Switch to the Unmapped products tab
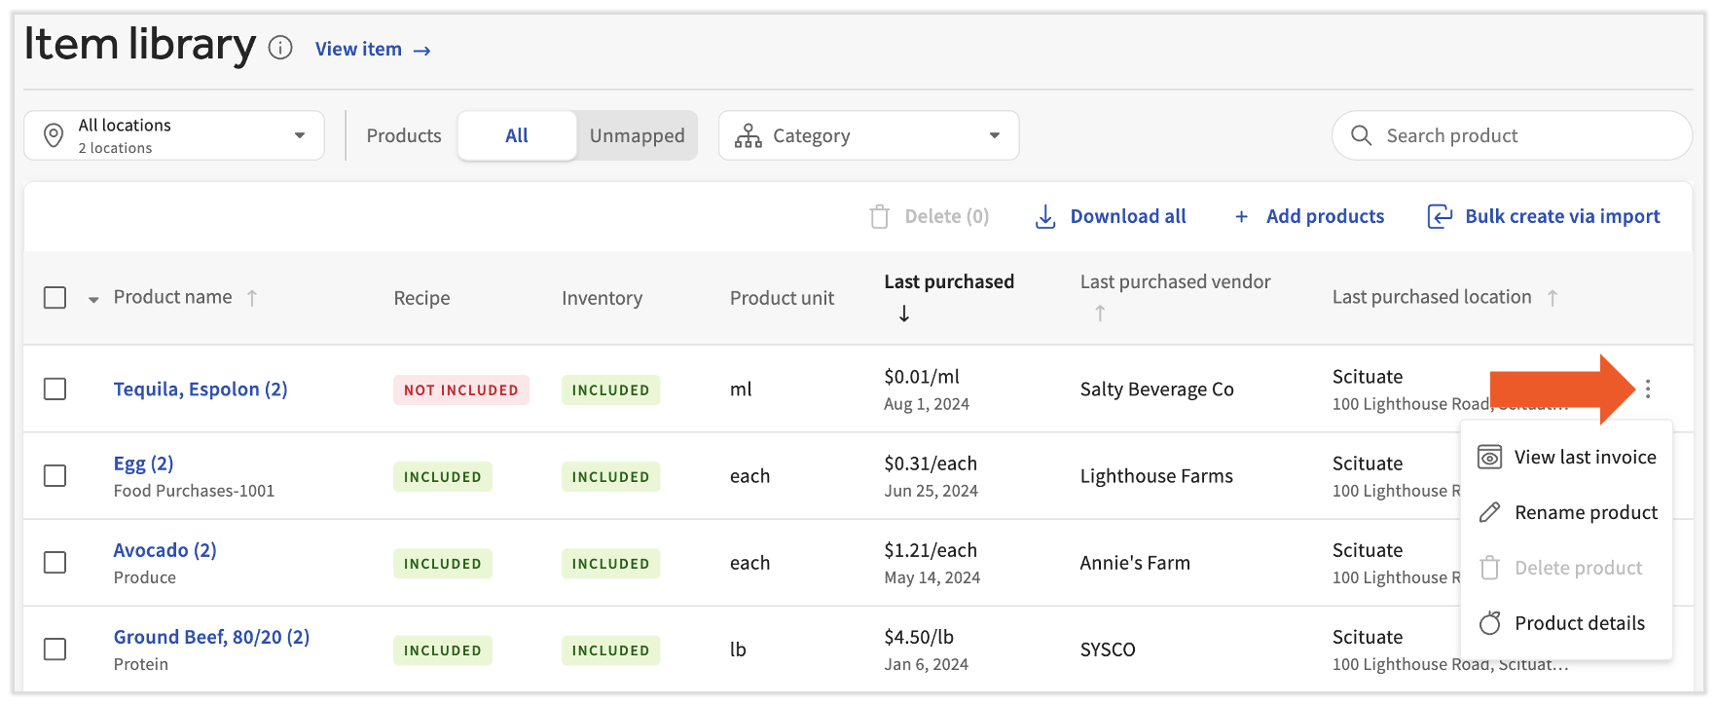Image resolution: width=1717 pixels, height=705 pixels. coord(637,135)
